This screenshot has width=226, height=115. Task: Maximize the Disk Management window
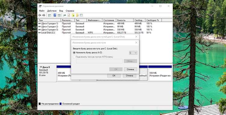[x=160, y=6]
